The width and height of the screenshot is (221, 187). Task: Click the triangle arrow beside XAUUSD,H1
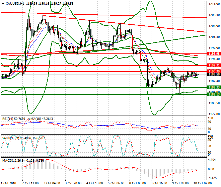(3, 4)
